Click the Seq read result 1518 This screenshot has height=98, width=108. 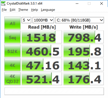42,37
